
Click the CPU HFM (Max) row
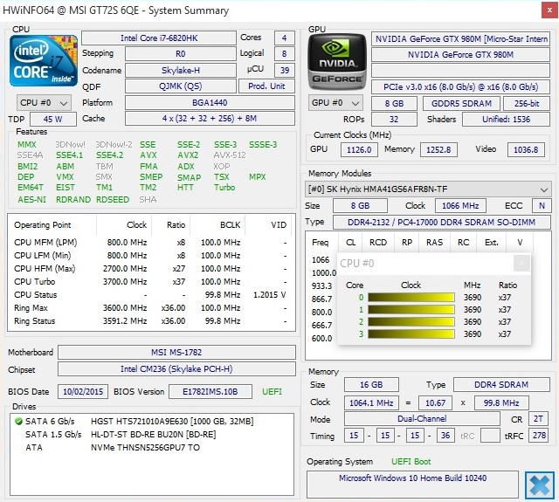(151, 269)
